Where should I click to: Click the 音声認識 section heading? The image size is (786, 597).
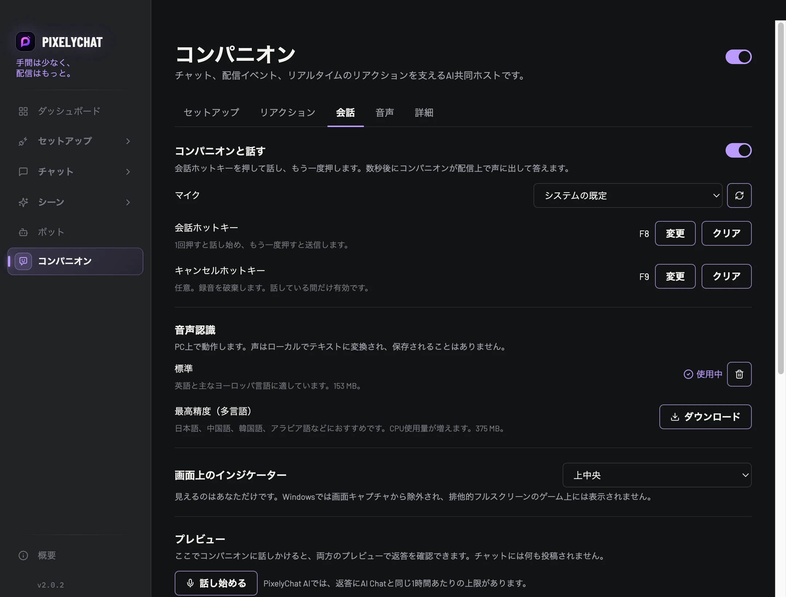tap(195, 330)
